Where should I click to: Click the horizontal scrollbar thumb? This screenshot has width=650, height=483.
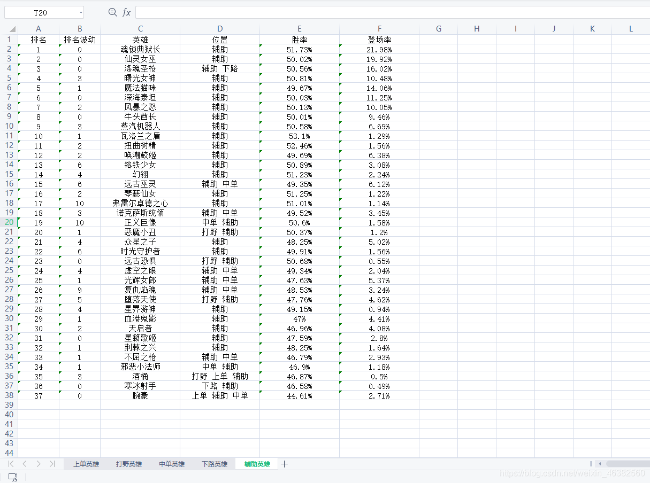click(628, 464)
